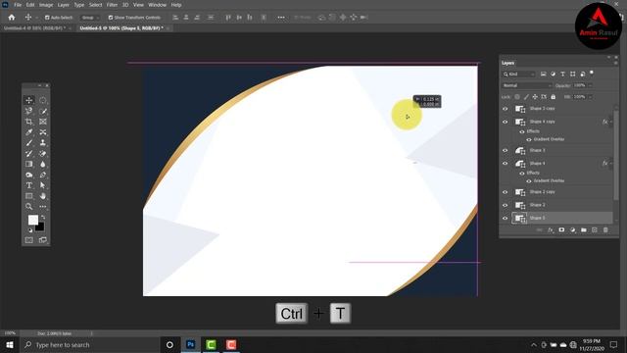This screenshot has height=353, width=627.
Task: Click the Home icon in the options bar
Action: click(x=12, y=18)
